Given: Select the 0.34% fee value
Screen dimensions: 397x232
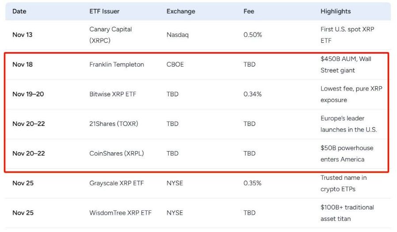Looking at the screenshot, I should tap(252, 94).
